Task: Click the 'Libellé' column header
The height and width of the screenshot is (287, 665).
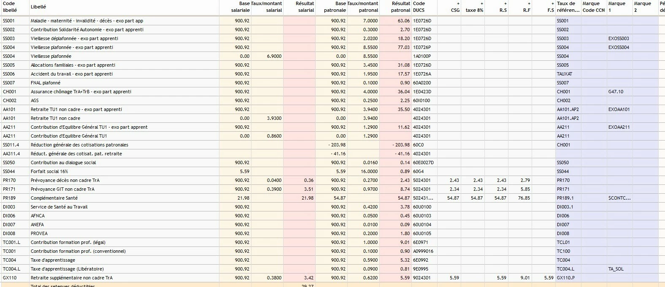Action: coord(124,7)
